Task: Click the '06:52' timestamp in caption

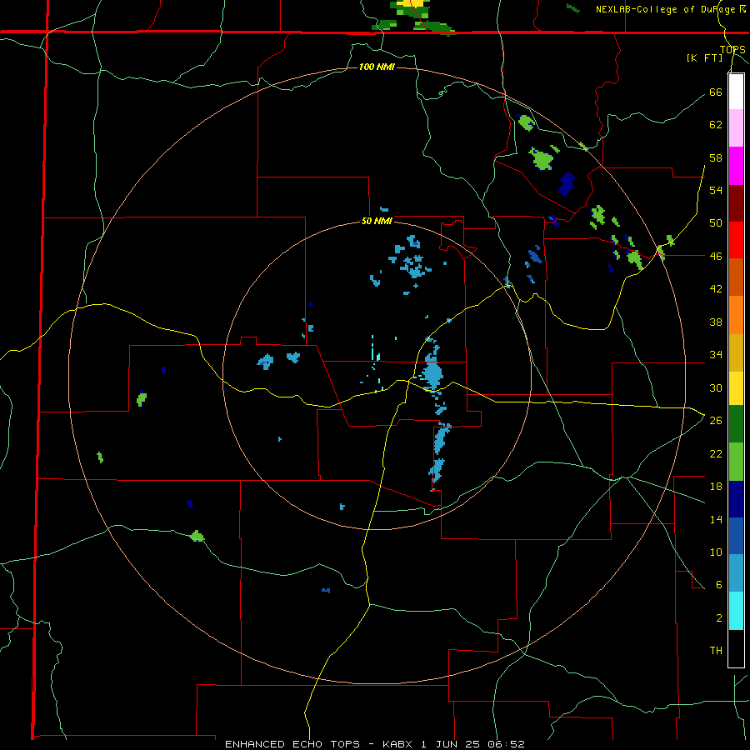Action: click(507, 744)
